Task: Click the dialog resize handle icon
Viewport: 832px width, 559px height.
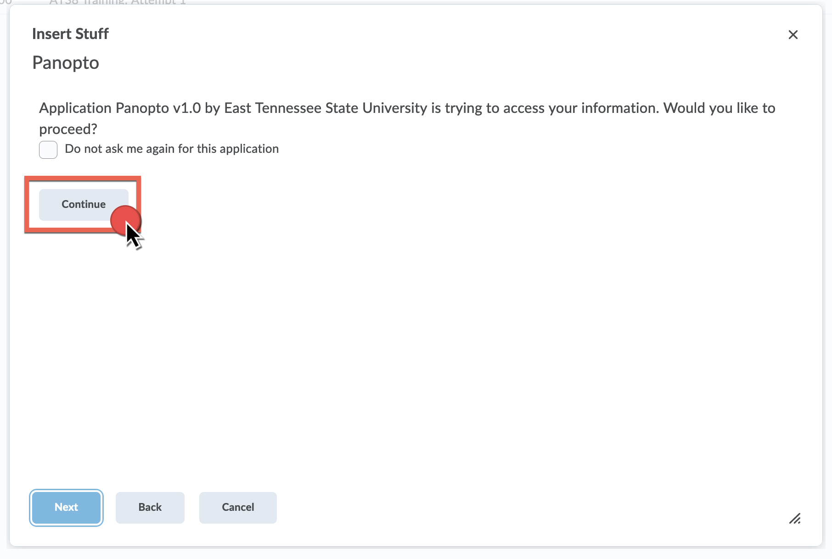Action: pyautogui.click(x=795, y=519)
